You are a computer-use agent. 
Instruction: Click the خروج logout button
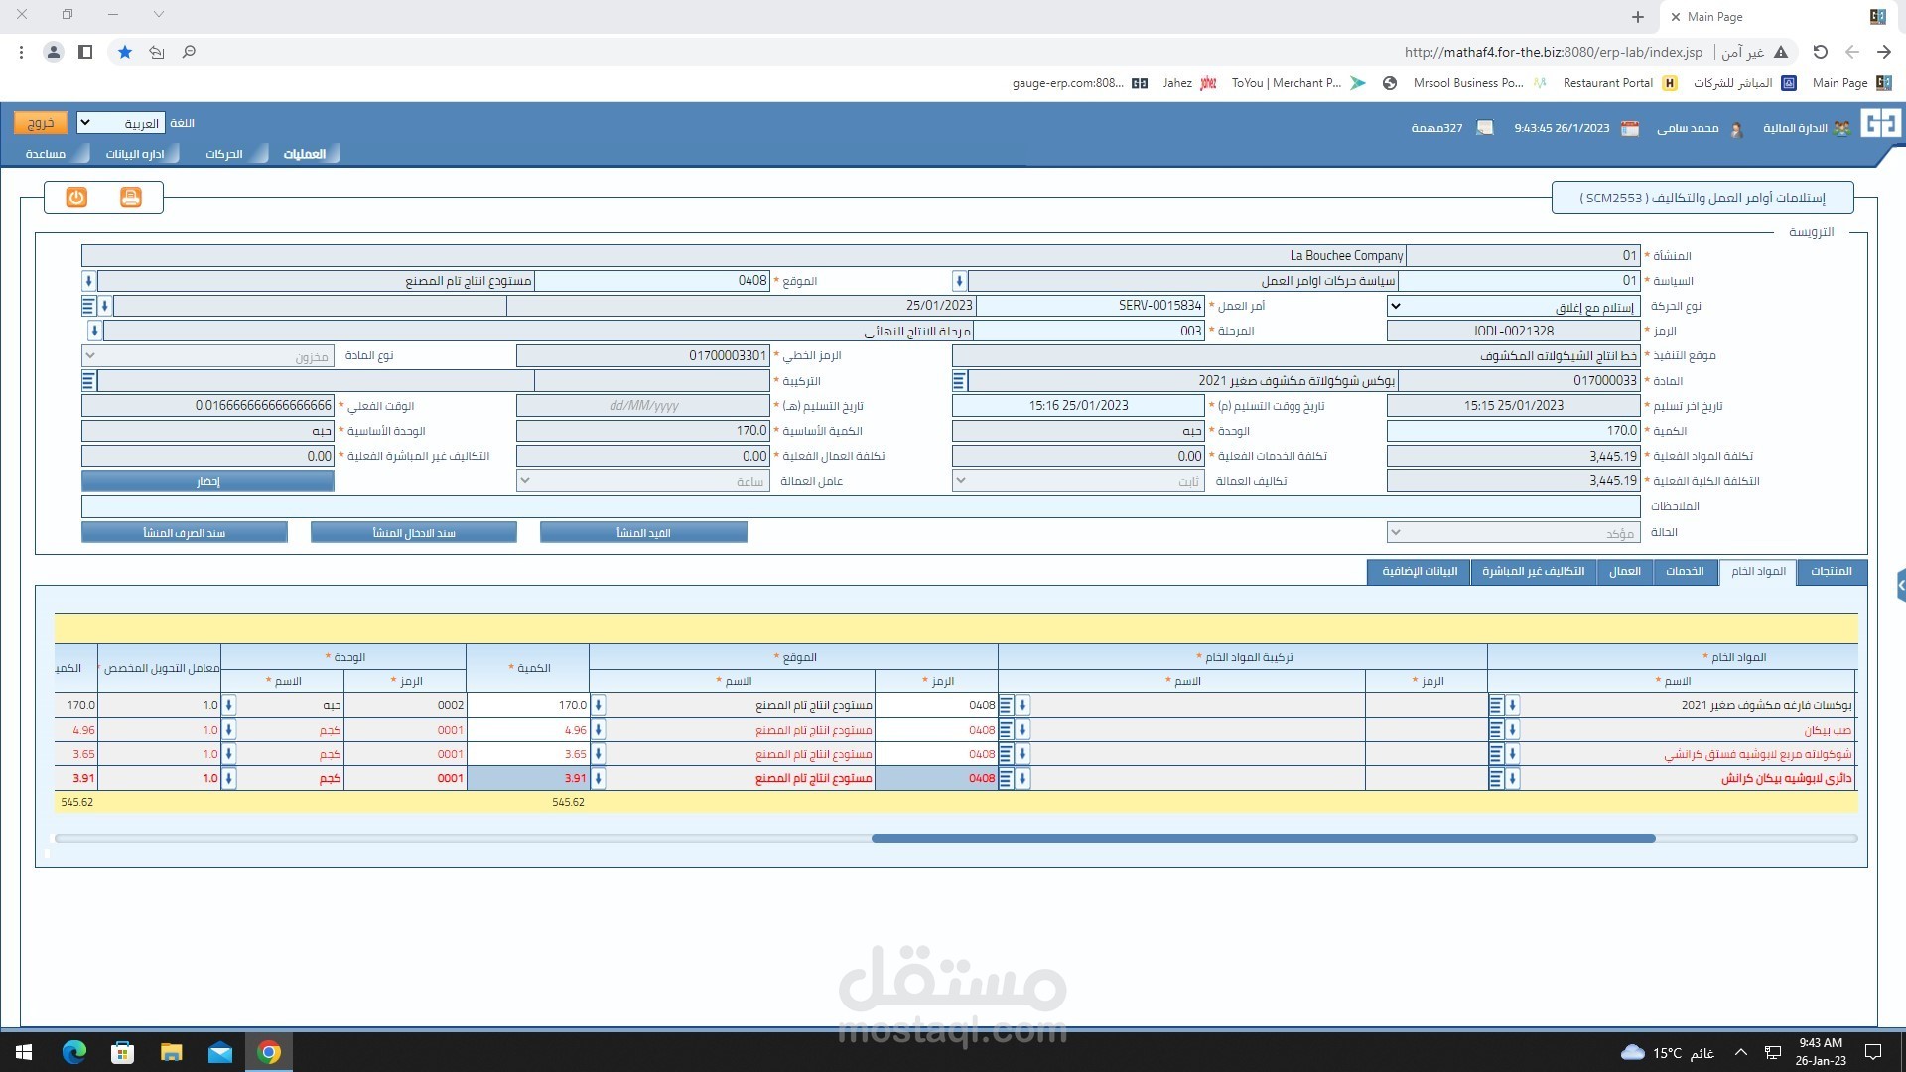pyautogui.click(x=41, y=123)
